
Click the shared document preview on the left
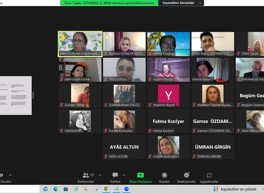[16, 96]
